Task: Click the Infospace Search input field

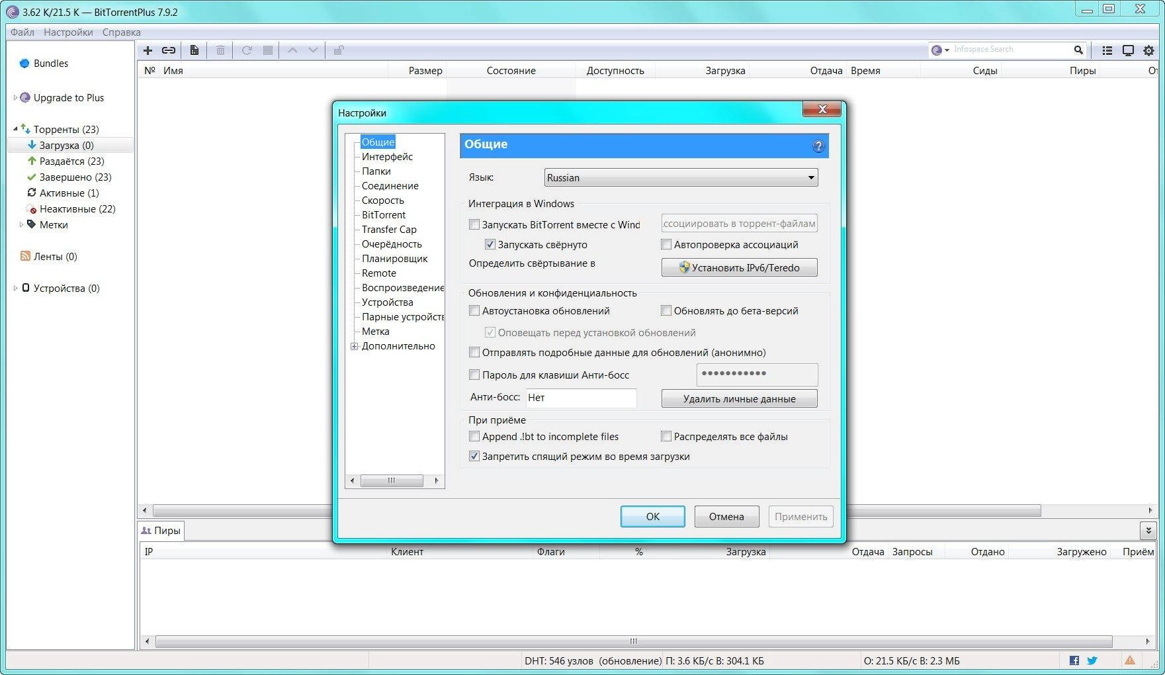Action: 1011,50
